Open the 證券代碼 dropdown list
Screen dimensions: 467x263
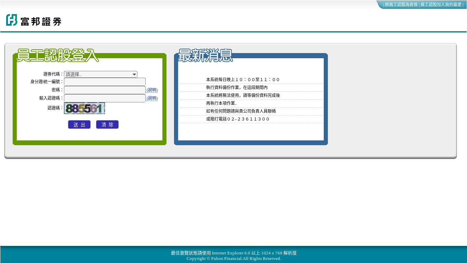[101, 74]
